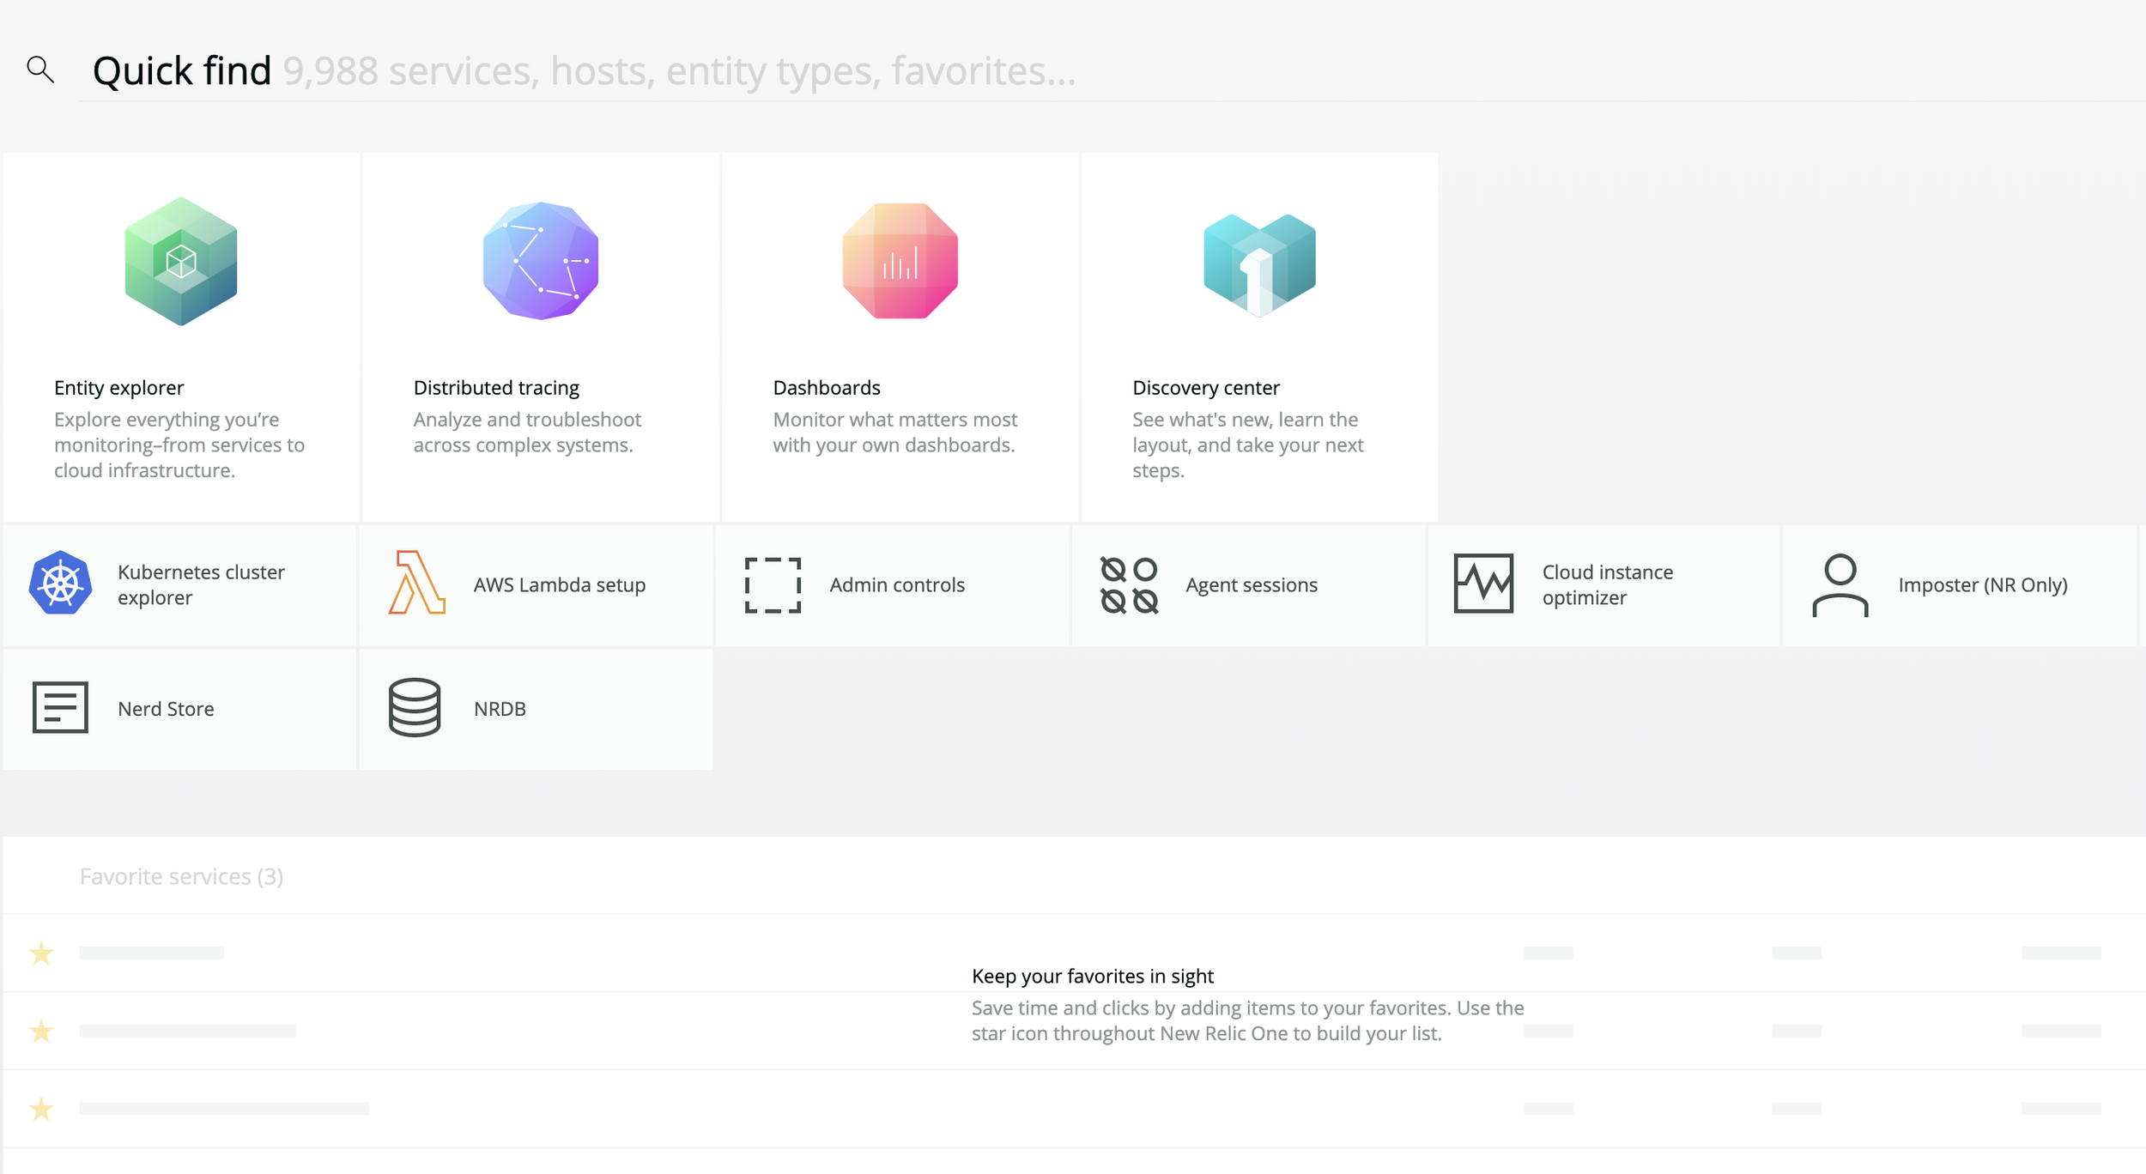Open the Entity explorer green cube icon
The image size is (2146, 1174).
181,261
